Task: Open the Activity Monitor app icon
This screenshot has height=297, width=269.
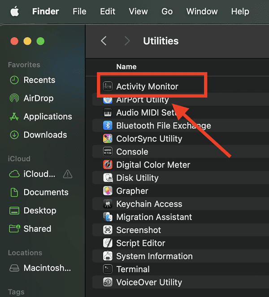Action: (x=108, y=86)
